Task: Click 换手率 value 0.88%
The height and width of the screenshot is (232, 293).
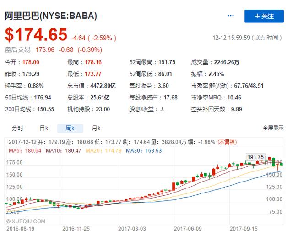Action: tap(36, 86)
